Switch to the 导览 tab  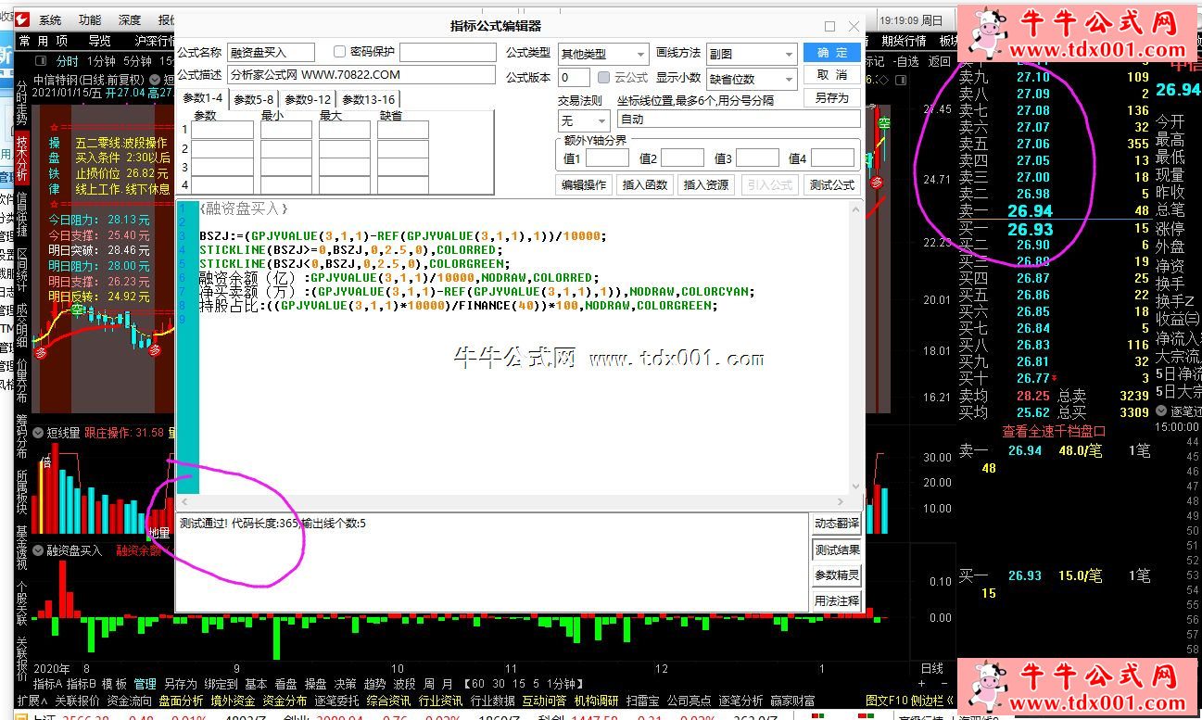pyautogui.click(x=100, y=41)
